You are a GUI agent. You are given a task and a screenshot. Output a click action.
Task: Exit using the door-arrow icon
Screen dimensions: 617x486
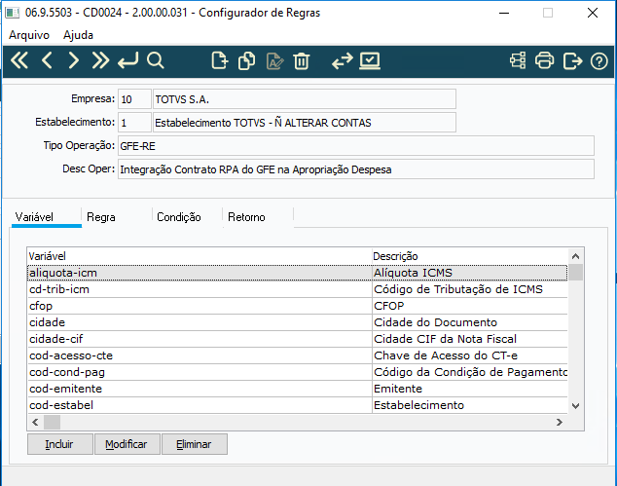572,61
